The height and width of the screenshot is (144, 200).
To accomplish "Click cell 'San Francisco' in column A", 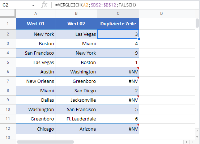I will click(x=36, y=53).
